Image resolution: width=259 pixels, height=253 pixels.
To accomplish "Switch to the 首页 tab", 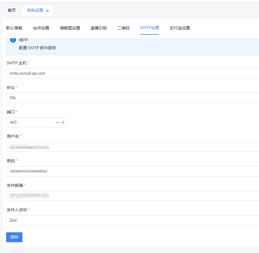I will pos(12,10).
